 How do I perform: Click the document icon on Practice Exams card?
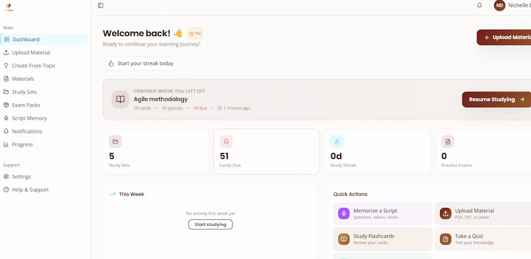pyautogui.click(x=447, y=142)
